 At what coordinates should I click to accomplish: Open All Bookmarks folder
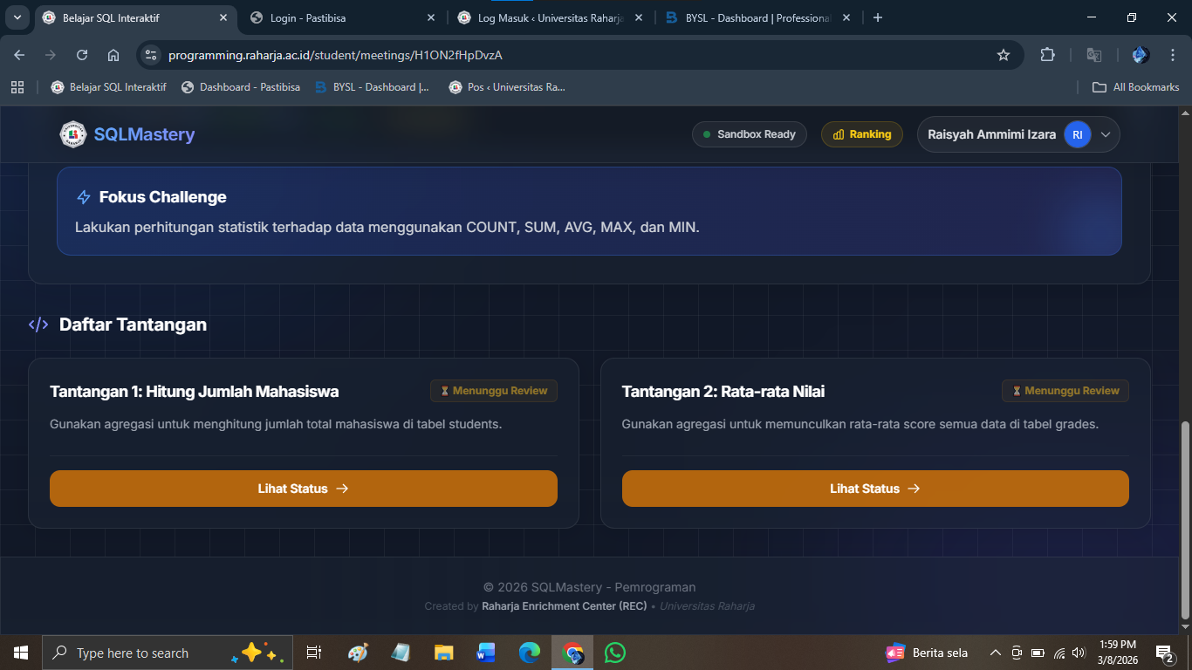1136,87
